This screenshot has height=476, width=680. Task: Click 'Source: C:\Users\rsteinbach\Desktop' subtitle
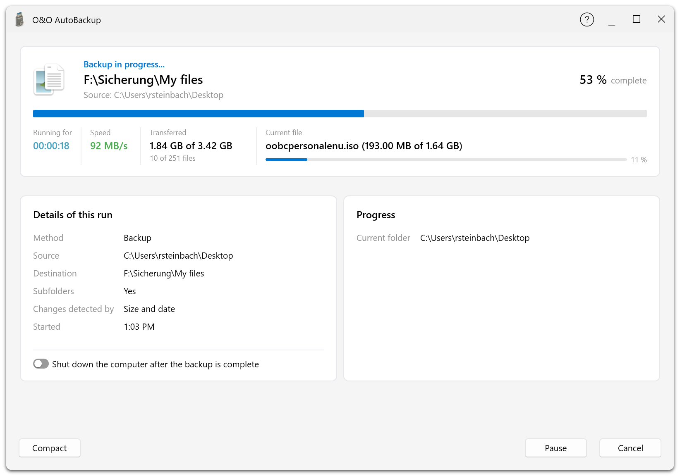pos(153,95)
